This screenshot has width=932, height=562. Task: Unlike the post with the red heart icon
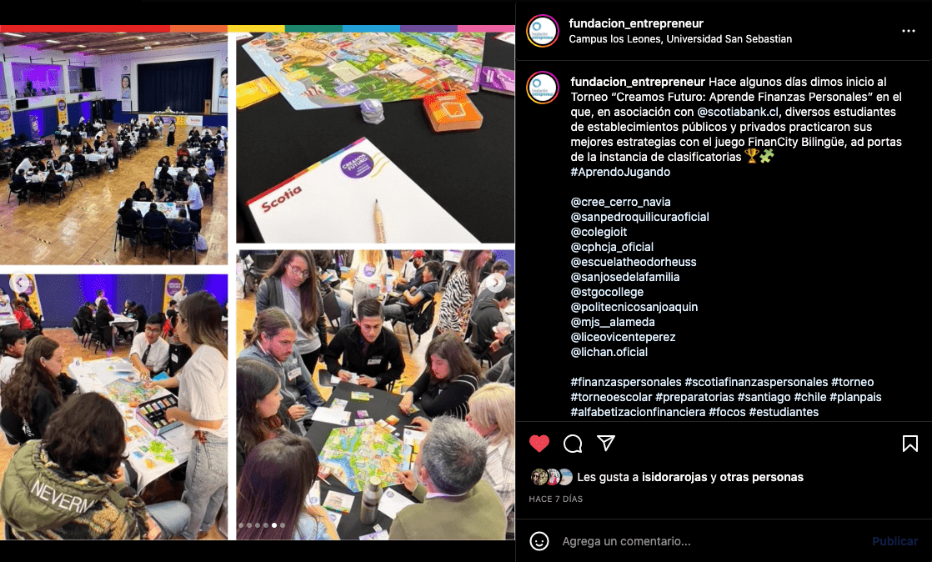point(539,444)
